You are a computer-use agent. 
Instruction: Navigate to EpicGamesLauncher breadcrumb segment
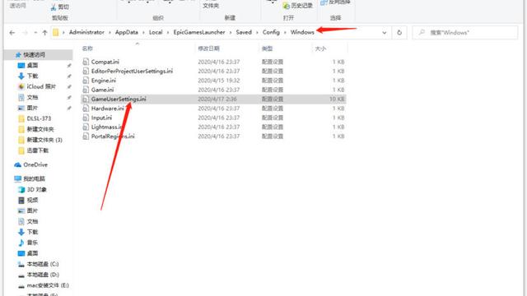[199, 32]
